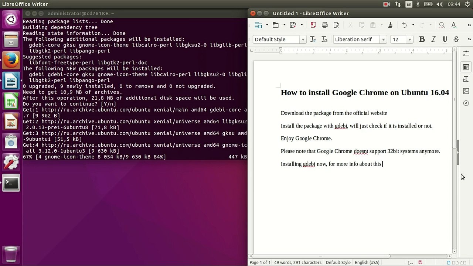Toggle underline formatting

[445, 40]
